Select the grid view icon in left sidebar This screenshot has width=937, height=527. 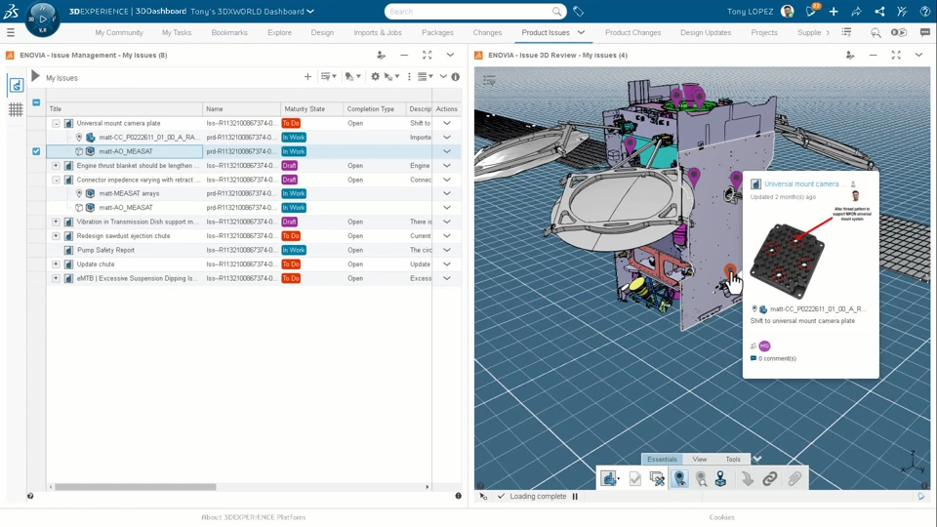tap(16, 110)
